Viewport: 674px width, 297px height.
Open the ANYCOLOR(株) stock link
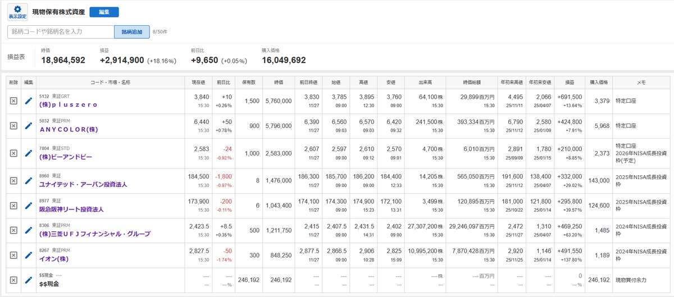[x=69, y=129]
